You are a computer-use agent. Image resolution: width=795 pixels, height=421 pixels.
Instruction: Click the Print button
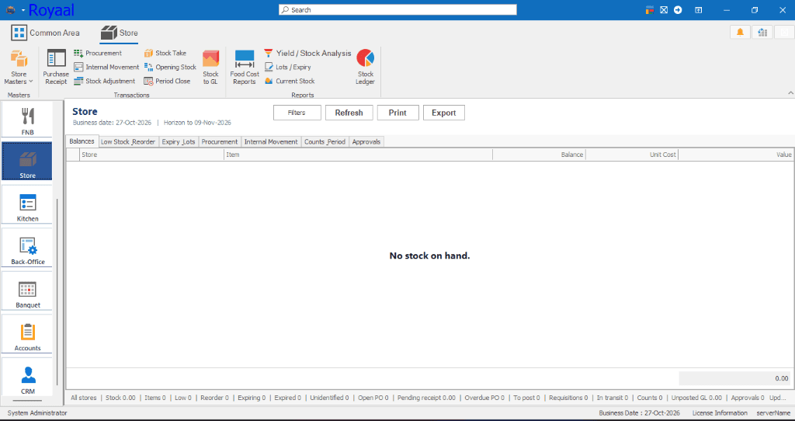397,113
